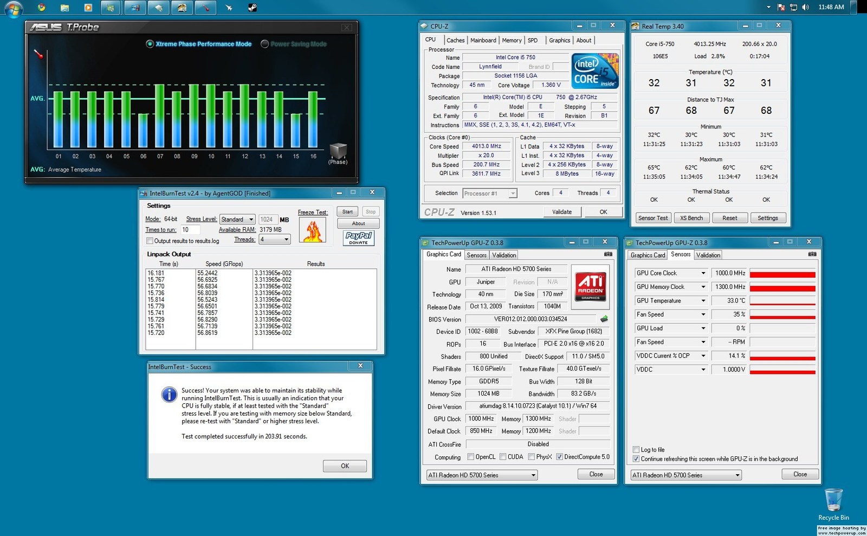Click 4013.0 MHz Core Speed value
This screenshot has width=867, height=536.
[x=487, y=146]
